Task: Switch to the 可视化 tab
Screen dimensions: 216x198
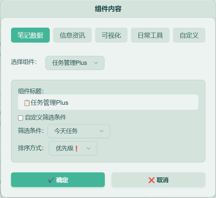Action: pyautogui.click(x=111, y=35)
